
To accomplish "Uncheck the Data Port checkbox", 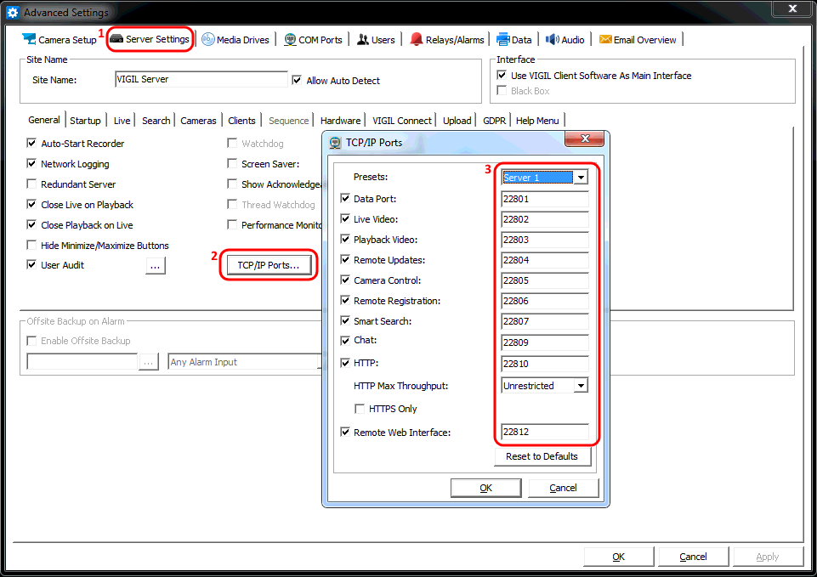I will [x=345, y=198].
